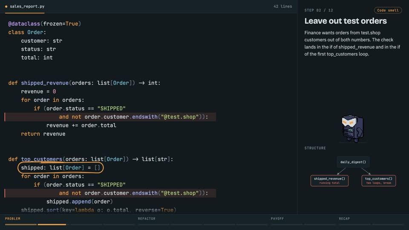Image resolution: width=409 pixels, height=230 pixels.
Task: Select the shipped_revenue() structure node
Action: point(329,181)
